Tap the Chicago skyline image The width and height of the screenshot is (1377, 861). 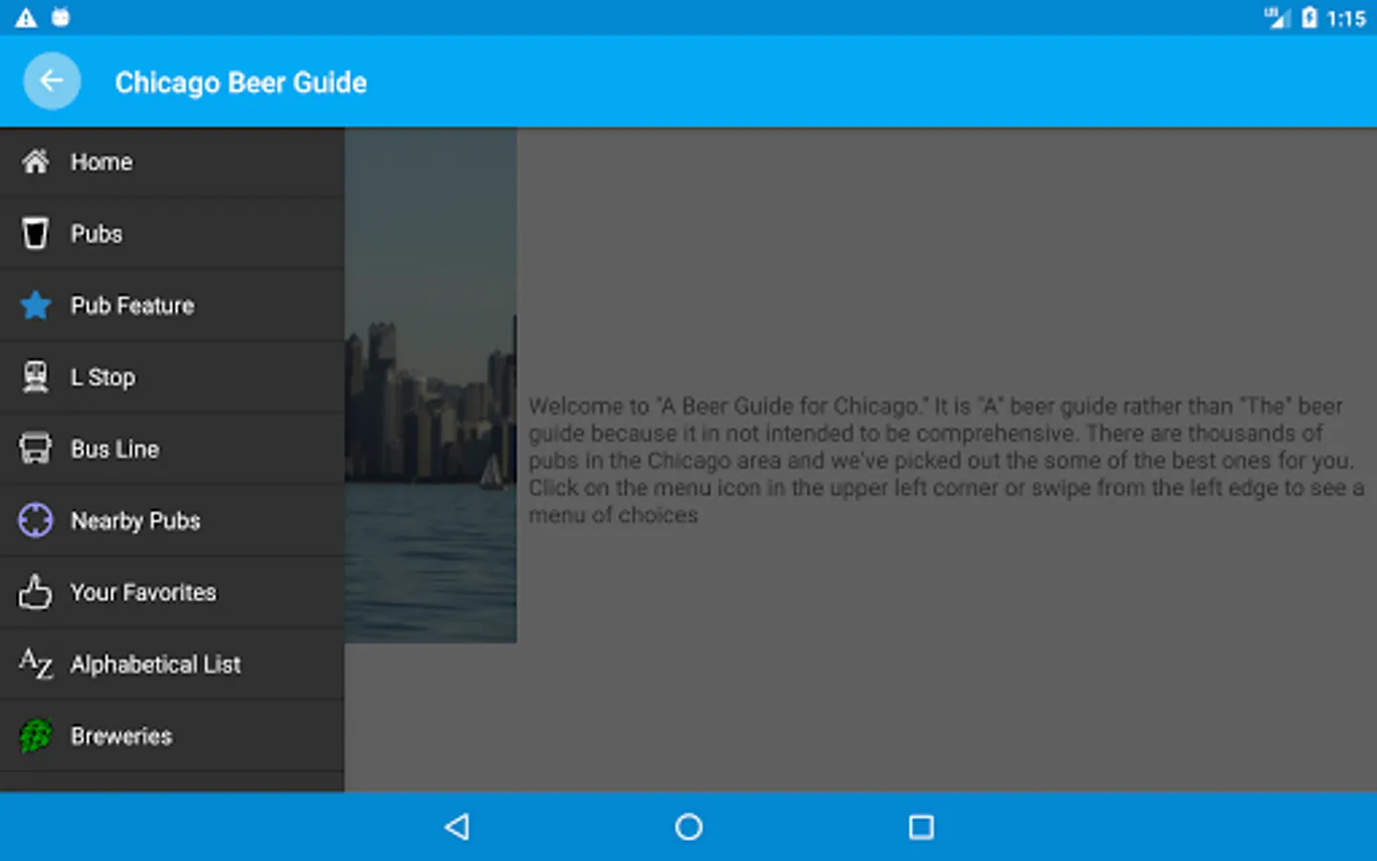coord(430,385)
